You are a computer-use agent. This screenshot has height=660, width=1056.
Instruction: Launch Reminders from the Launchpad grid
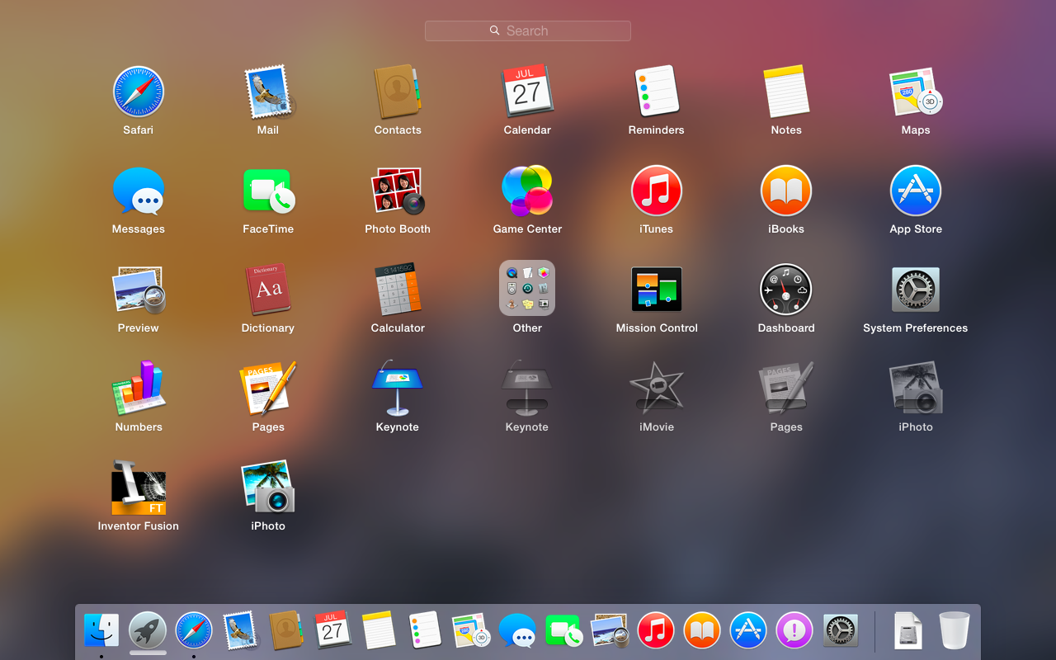[x=657, y=92]
